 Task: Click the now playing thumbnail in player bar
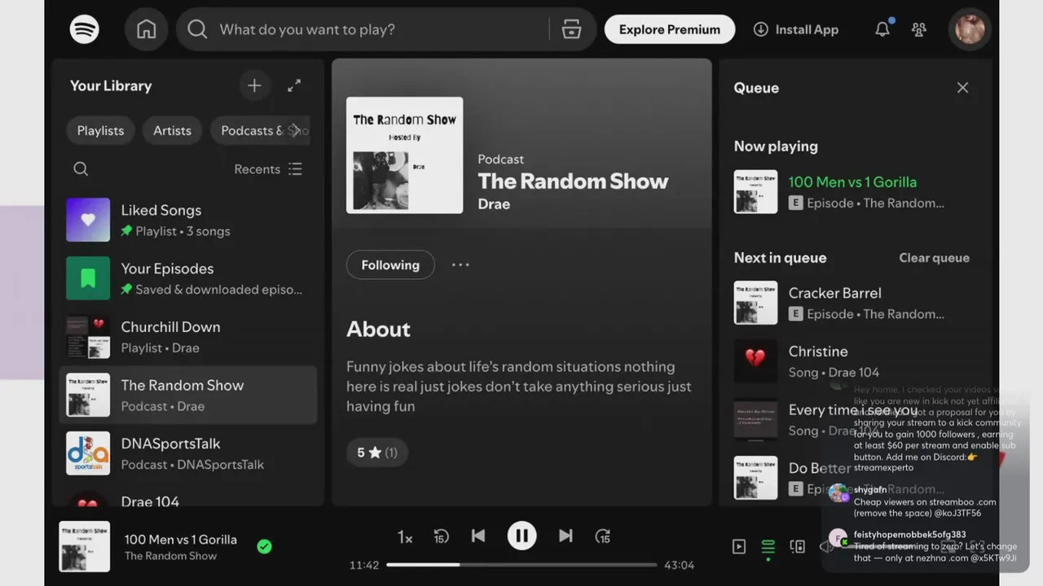(85, 546)
